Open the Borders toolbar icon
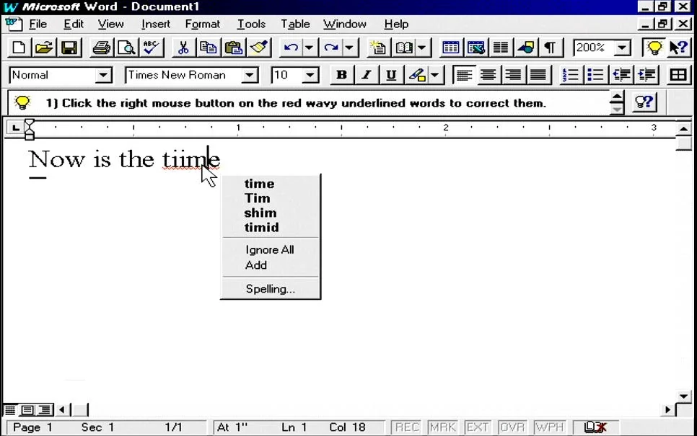This screenshot has height=436, width=697. (678, 76)
